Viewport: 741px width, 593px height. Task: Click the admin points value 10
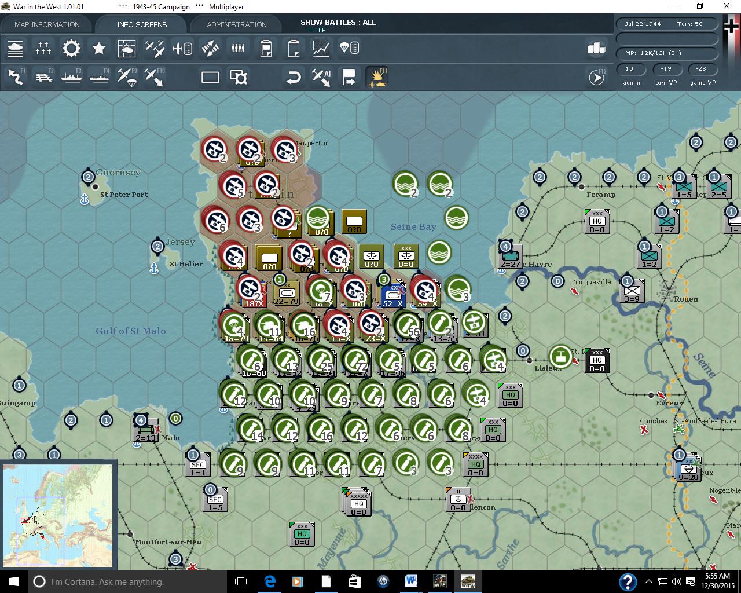pos(630,69)
